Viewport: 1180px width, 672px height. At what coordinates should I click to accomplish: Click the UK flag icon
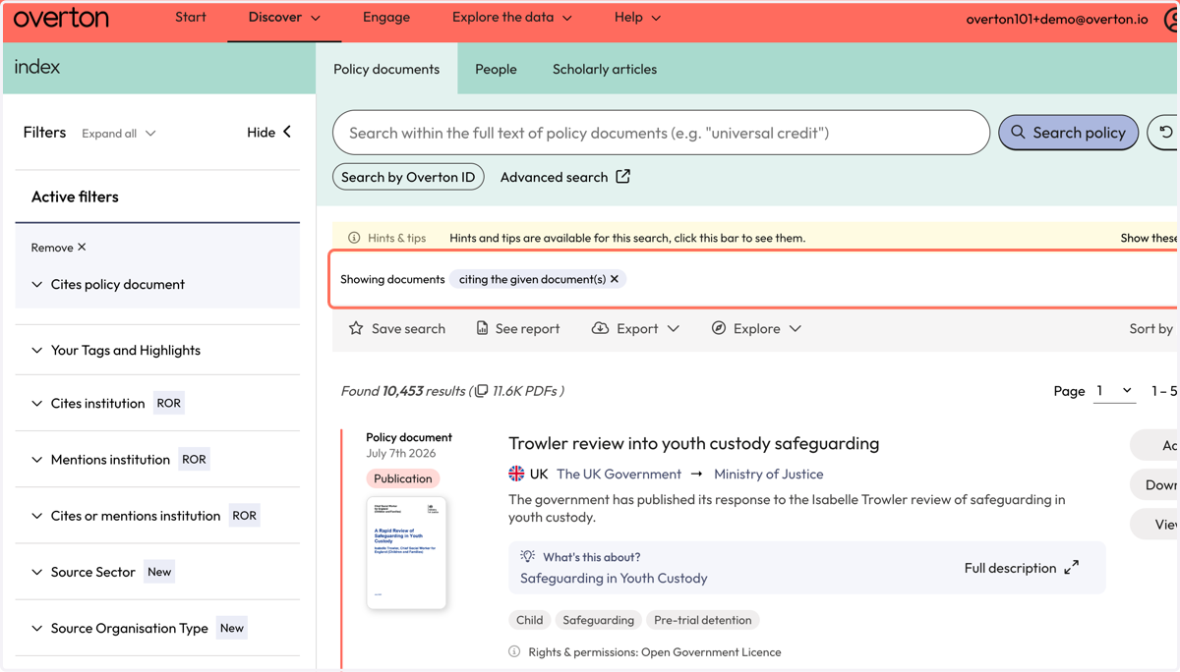[x=516, y=474]
